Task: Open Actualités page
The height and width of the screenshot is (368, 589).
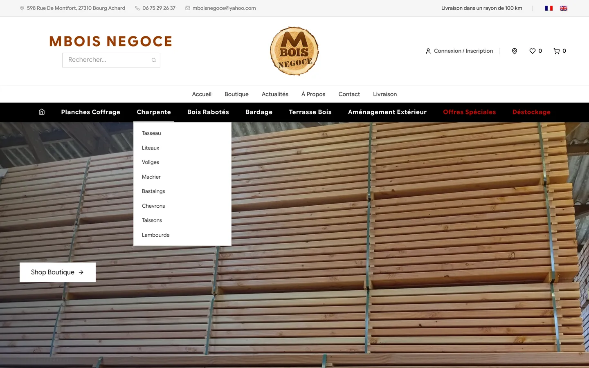Action: coord(275,94)
